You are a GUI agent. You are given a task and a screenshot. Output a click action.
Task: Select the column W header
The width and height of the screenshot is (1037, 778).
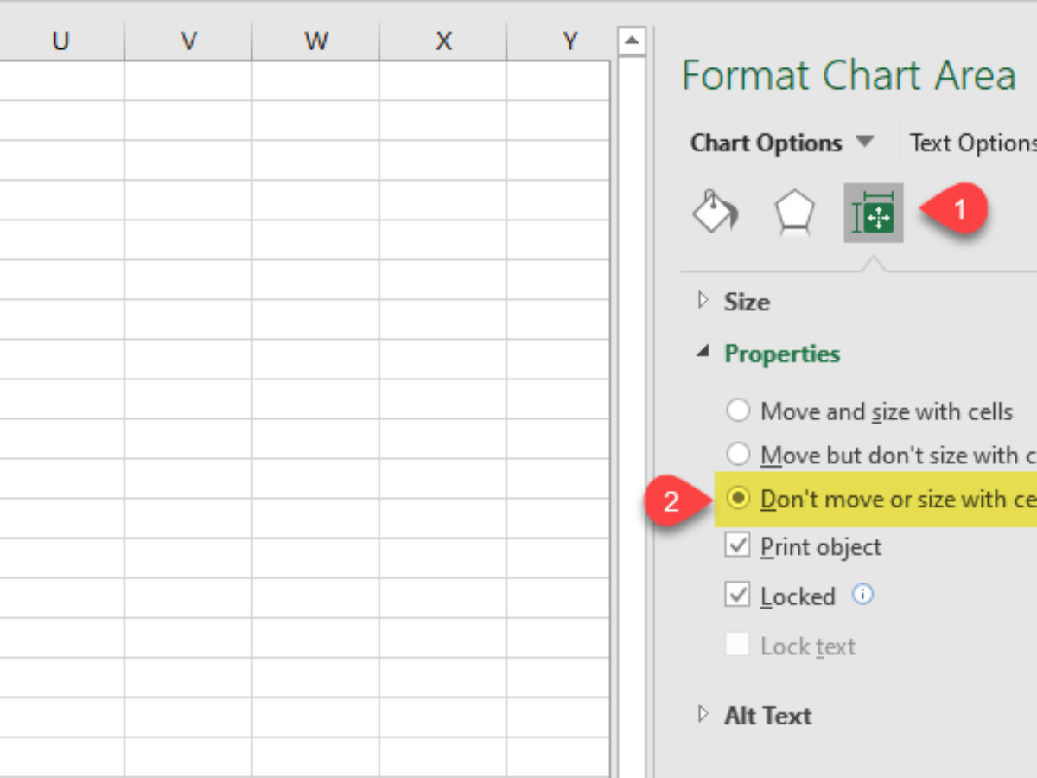coord(315,41)
